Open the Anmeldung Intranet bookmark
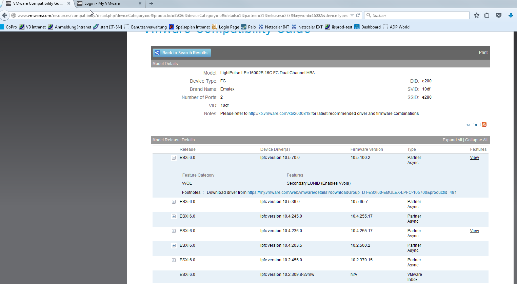517x284 pixels. (x=69, y=27)
